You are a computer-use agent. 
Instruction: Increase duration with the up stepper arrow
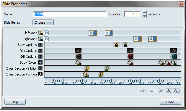point(144,12)
